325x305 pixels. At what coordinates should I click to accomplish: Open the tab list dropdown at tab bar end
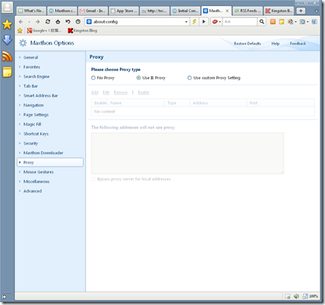317,11
